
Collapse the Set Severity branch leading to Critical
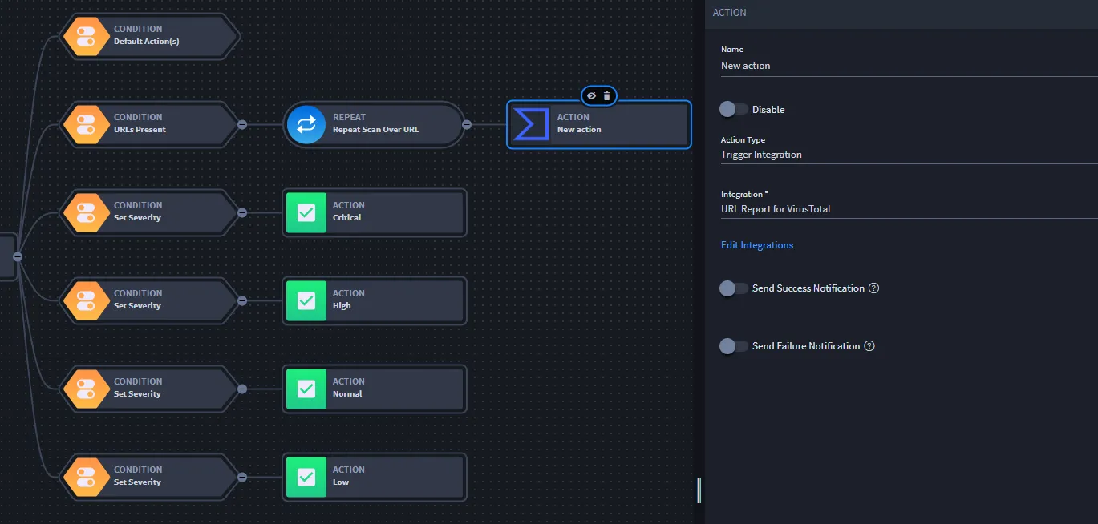pos(242,212)
